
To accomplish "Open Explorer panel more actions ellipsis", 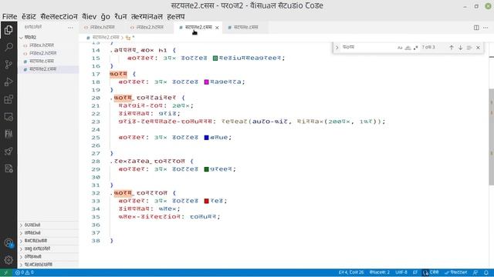I will pyautogui.click(x=70, y=28).
